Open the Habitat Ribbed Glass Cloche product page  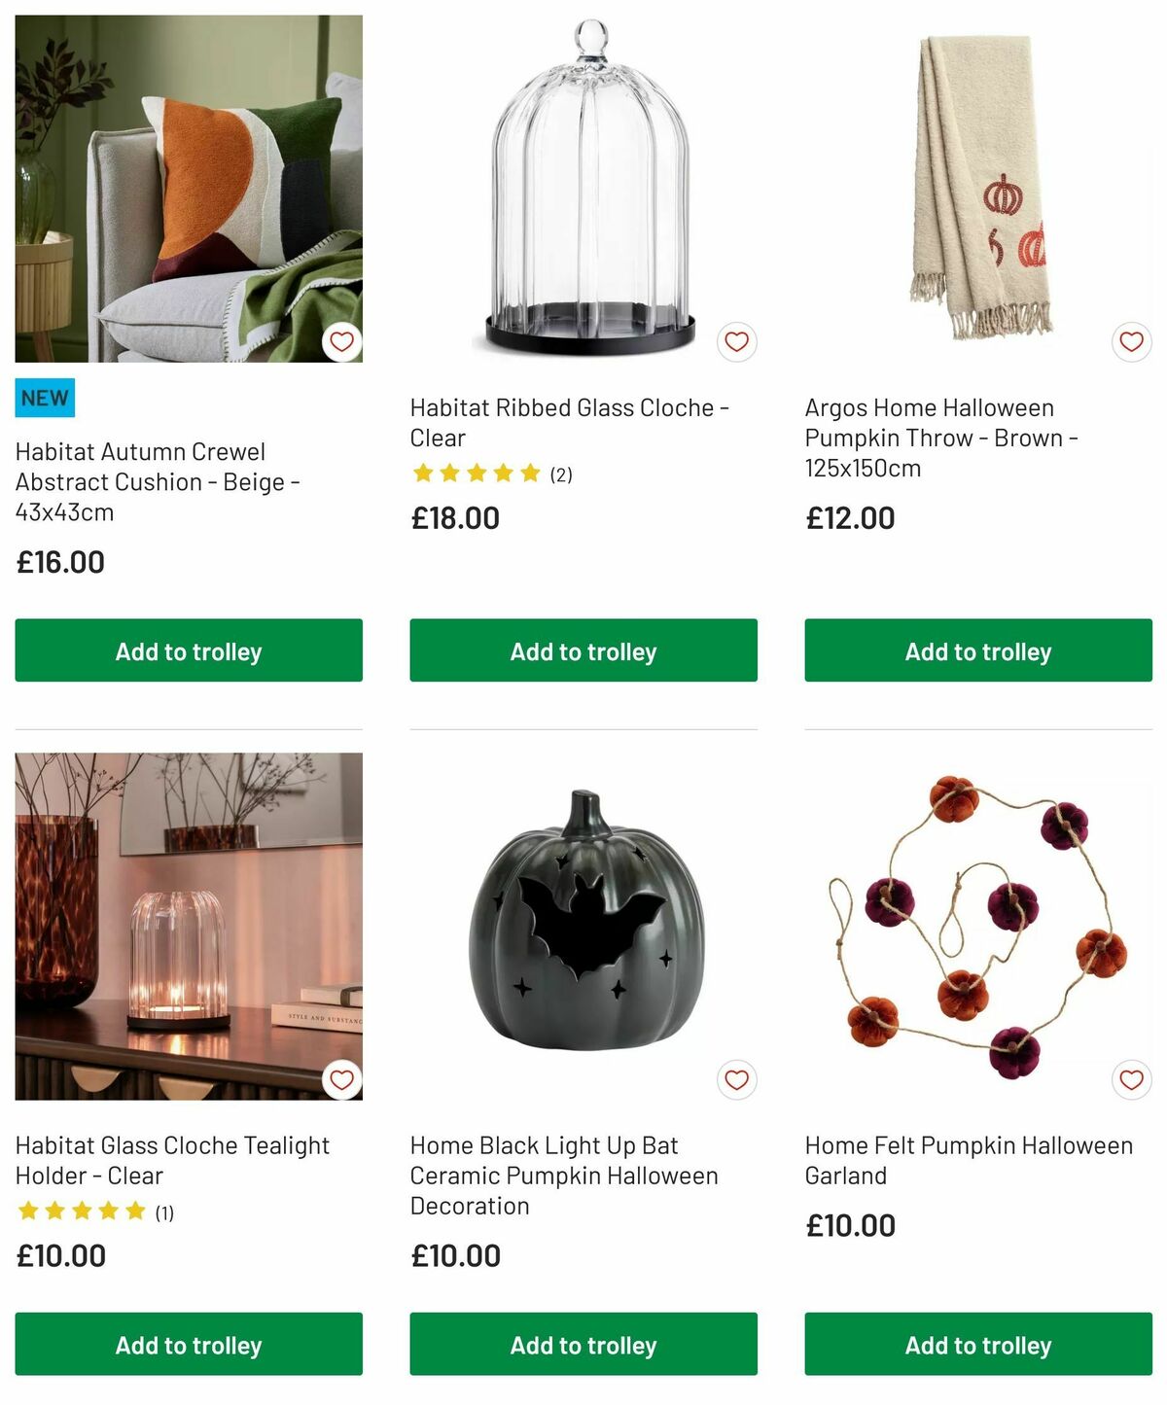tap(569, 423)
